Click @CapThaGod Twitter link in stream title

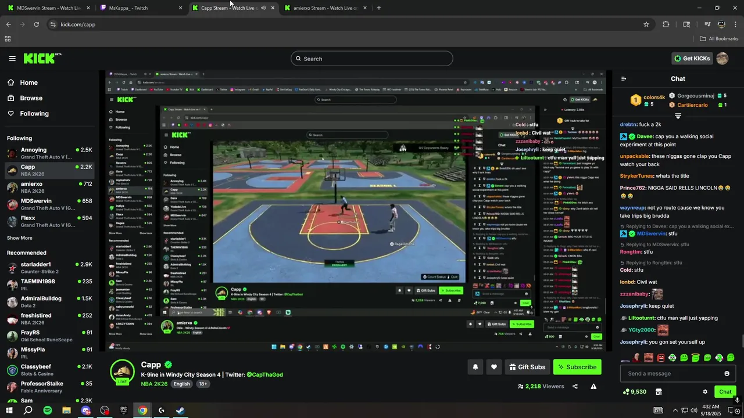(x=264, y=375)
